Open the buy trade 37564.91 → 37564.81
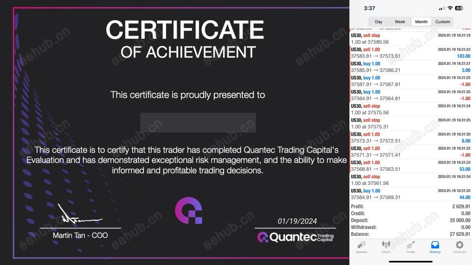The height and width of the screenshot is (265, 472). coord(410,95)
